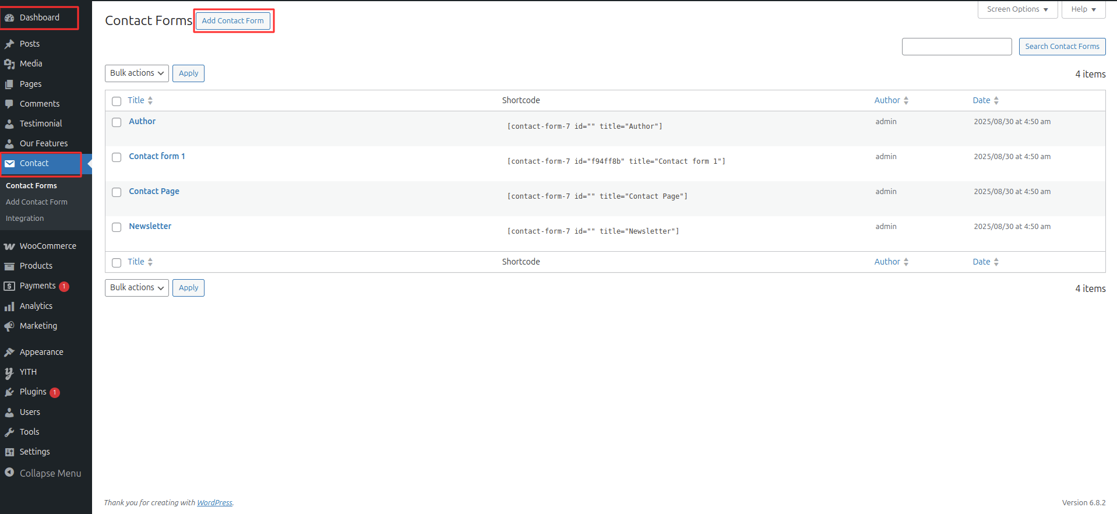Click the Plugins update count badge
This screenshot has width=1117, height=514.
tap(55, 392)
